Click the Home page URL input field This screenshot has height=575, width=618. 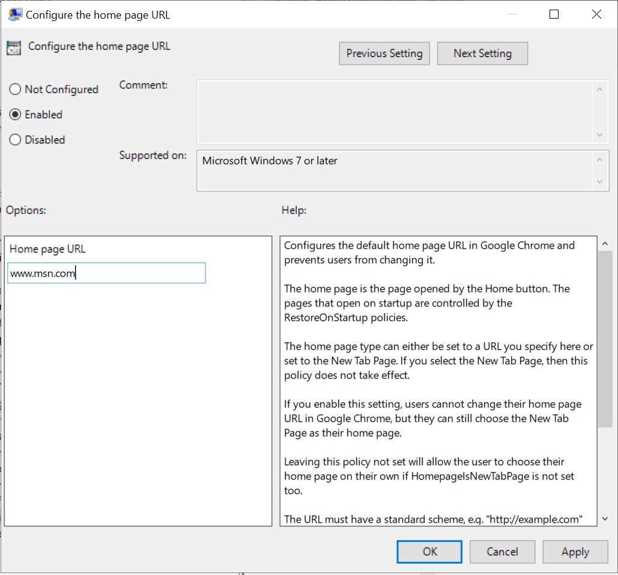(107, 273)
